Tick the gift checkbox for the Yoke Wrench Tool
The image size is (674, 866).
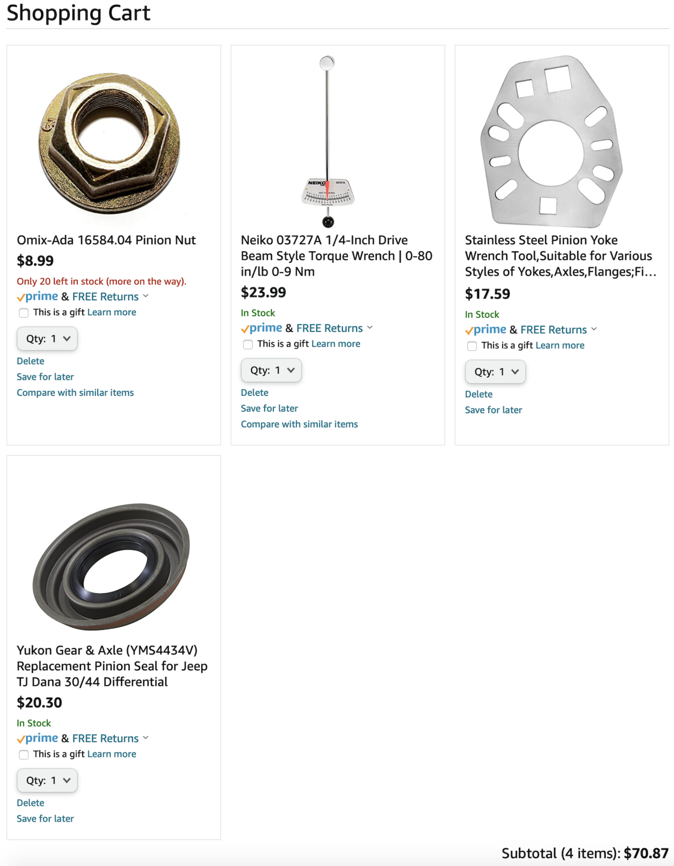point(472,346)
